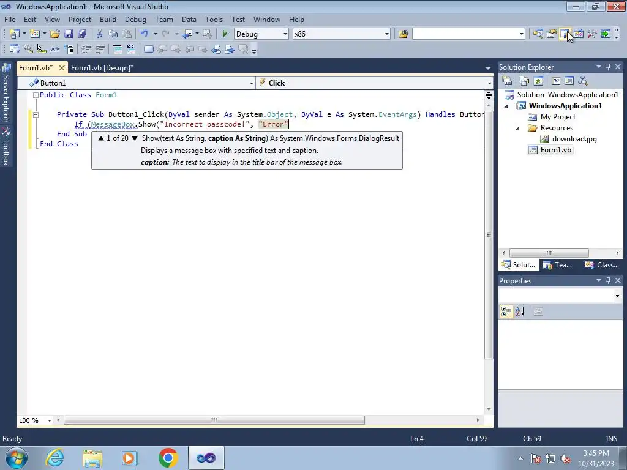
Task: Uncomment the selected lines
Action: (131, 49)
